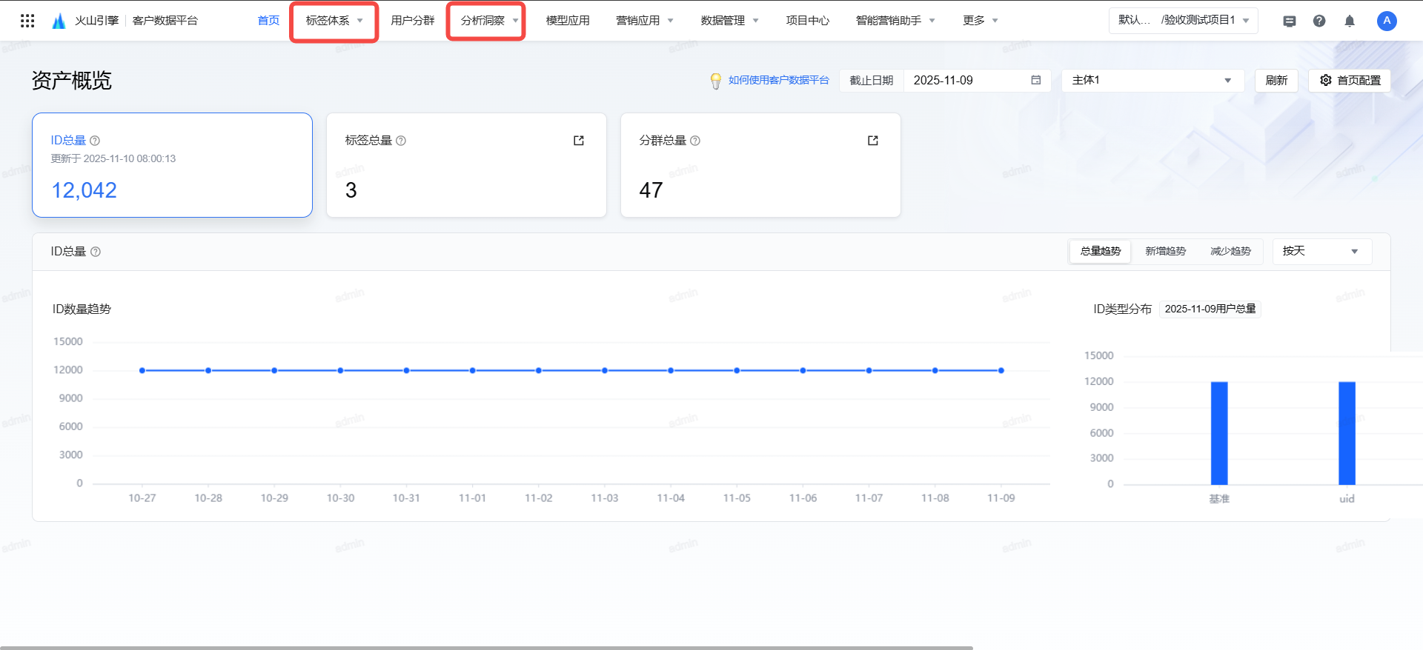Switch chart to 总量趋势
This screenshot has height=650, width=1423.
click(x=1101, y=251)
